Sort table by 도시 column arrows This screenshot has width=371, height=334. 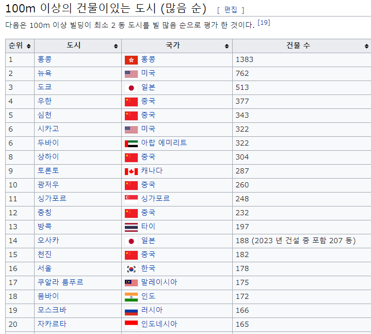pos(116,46)
